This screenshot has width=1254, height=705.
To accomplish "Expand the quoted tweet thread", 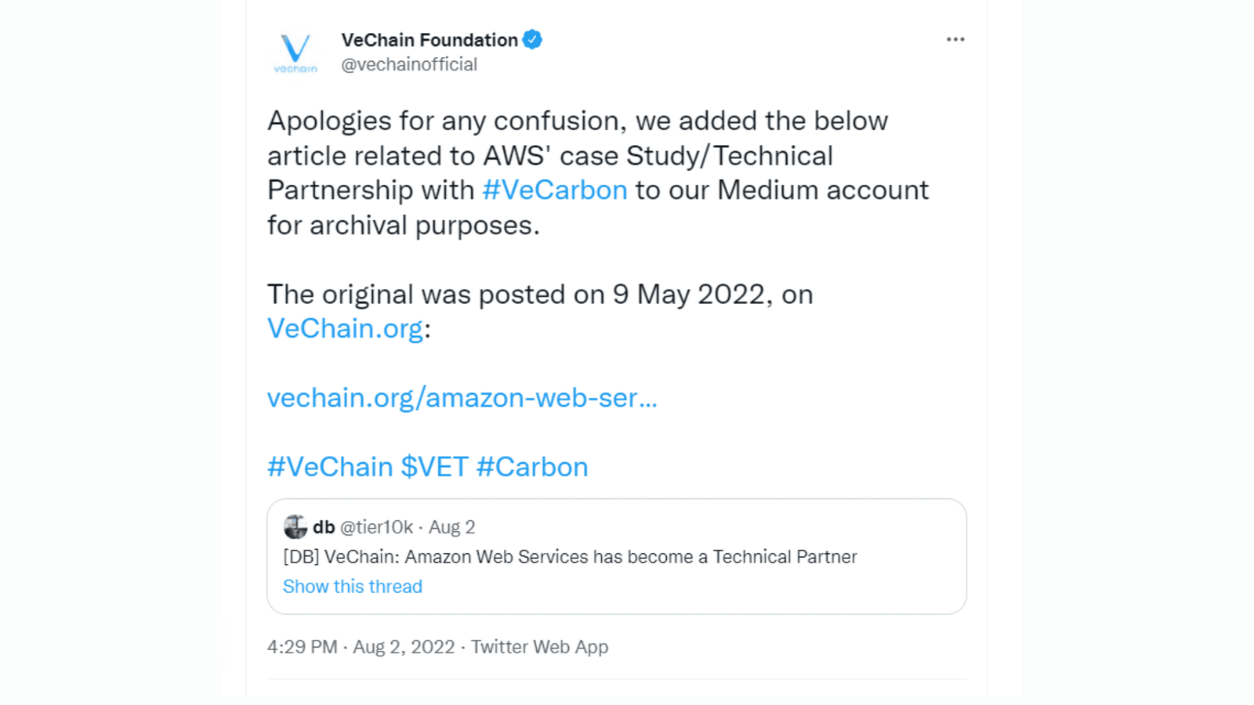I will tap(353, 586).
